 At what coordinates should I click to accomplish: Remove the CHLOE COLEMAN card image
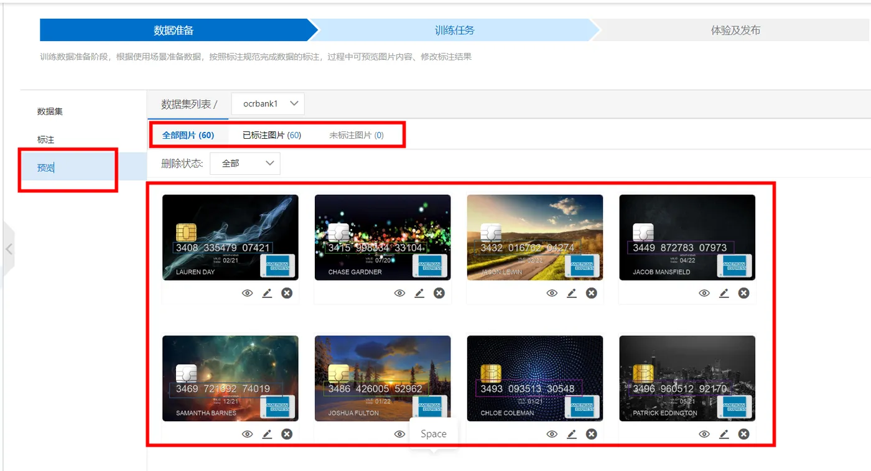[x=592, y=434]
